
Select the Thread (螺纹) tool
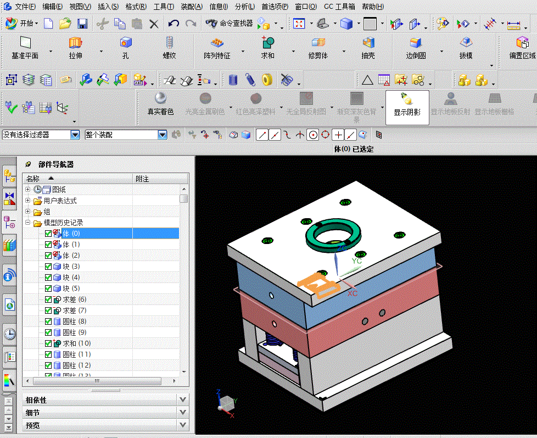coord(170,48)
